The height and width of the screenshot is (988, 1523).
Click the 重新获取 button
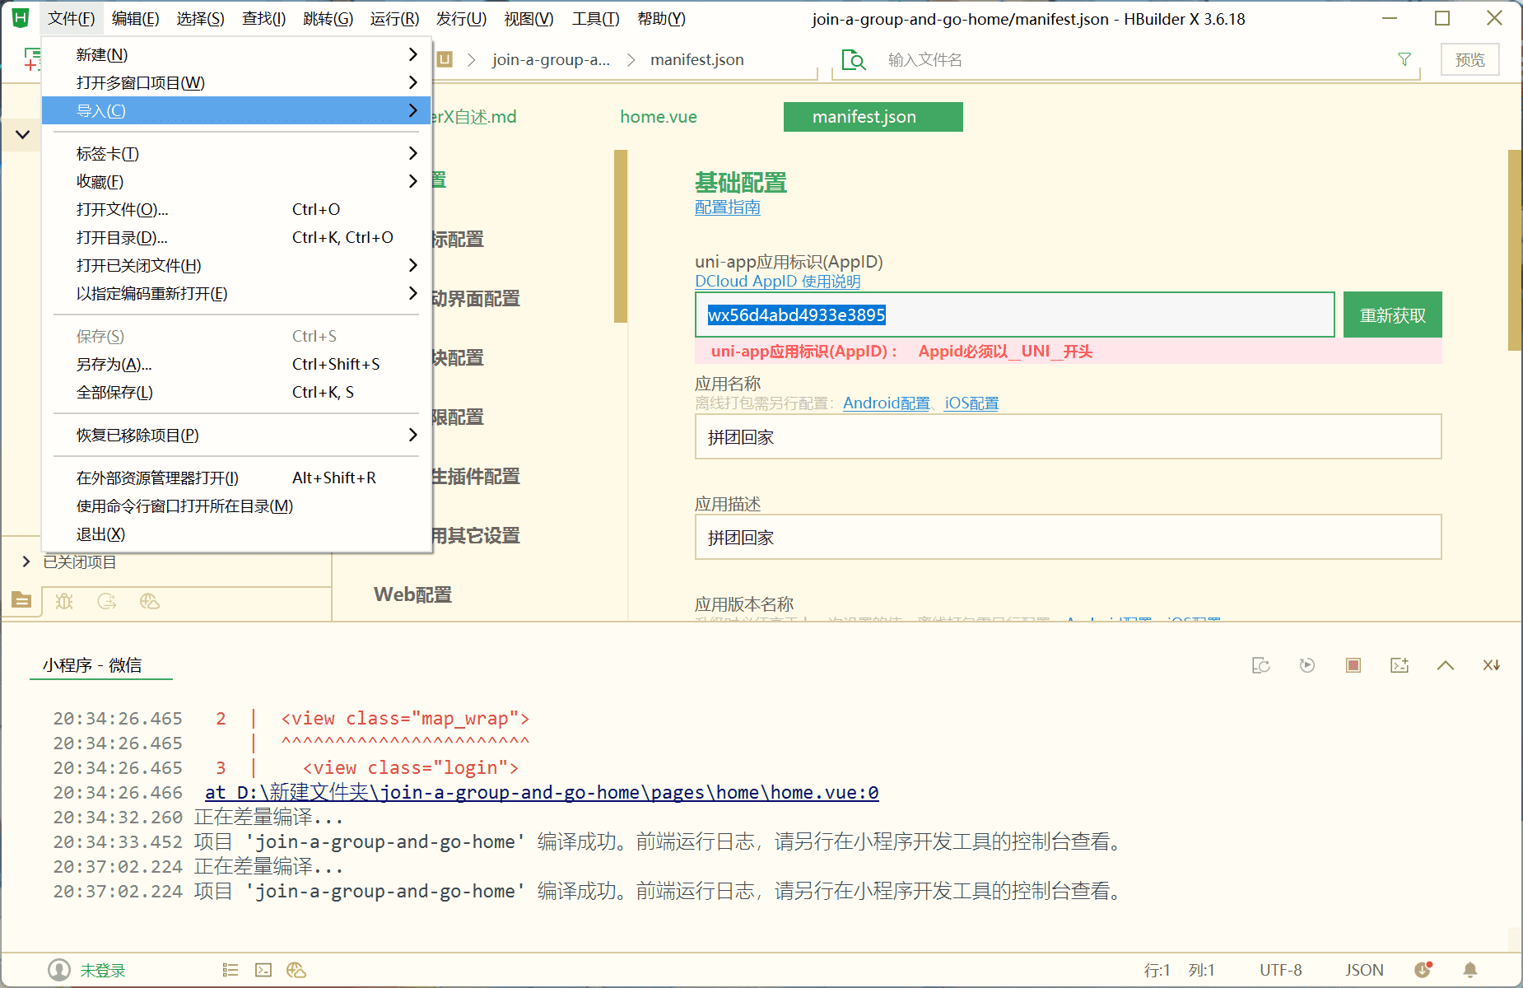click(1393, 315)
